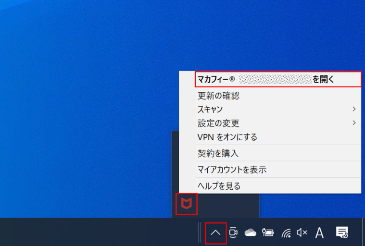Switch IME input mode via A icon
The height and width of the screenshot is (246, 365).
coord(319,233)
